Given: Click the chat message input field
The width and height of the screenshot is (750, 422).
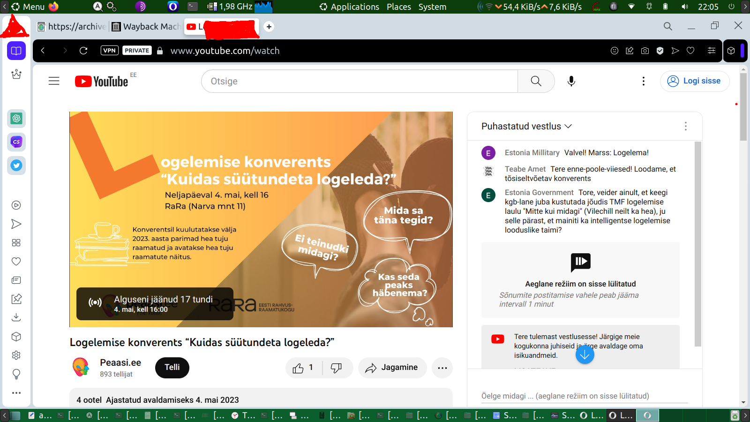Looking at the screenshot, I should (585, 396).
